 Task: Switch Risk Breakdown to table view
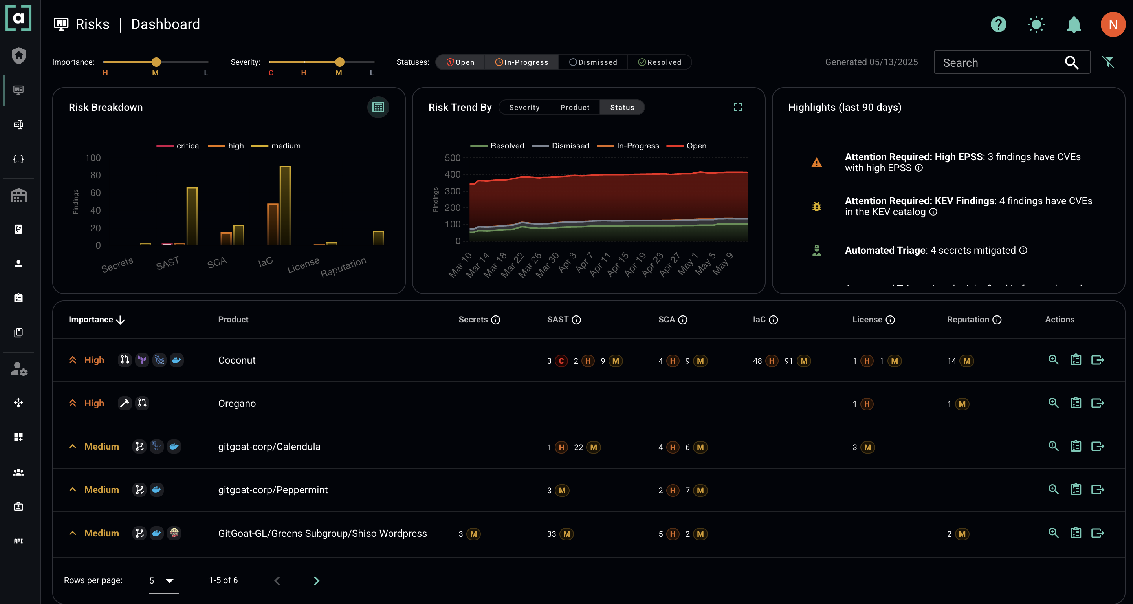378,107
